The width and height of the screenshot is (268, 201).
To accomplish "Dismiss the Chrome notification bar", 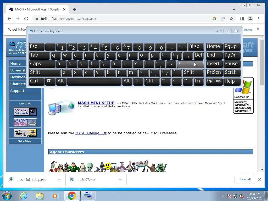I will 258,29.
